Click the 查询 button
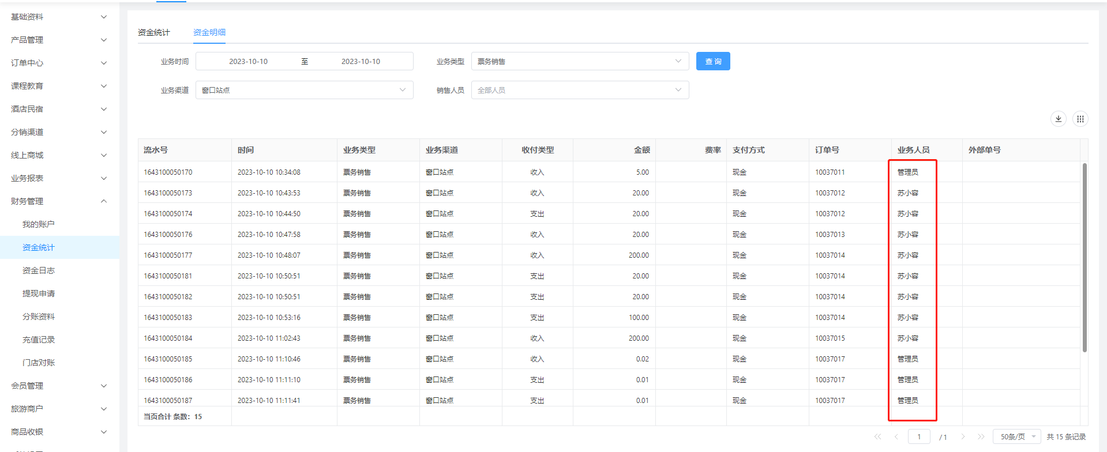 (713, 61)
